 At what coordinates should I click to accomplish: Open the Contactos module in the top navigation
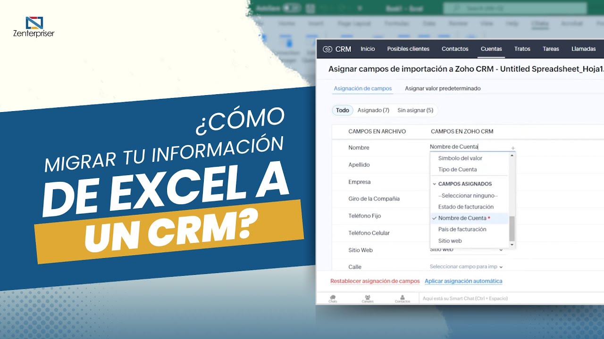[x=455, y=49]
